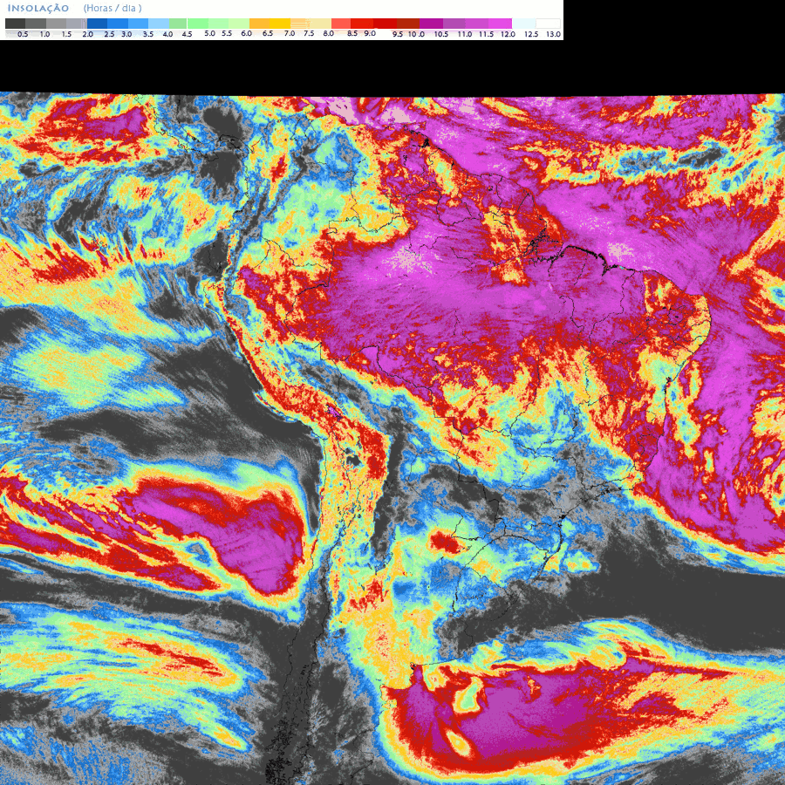Click the '6.0' legend value
The image size is (785, 785).
coord(246,33)
